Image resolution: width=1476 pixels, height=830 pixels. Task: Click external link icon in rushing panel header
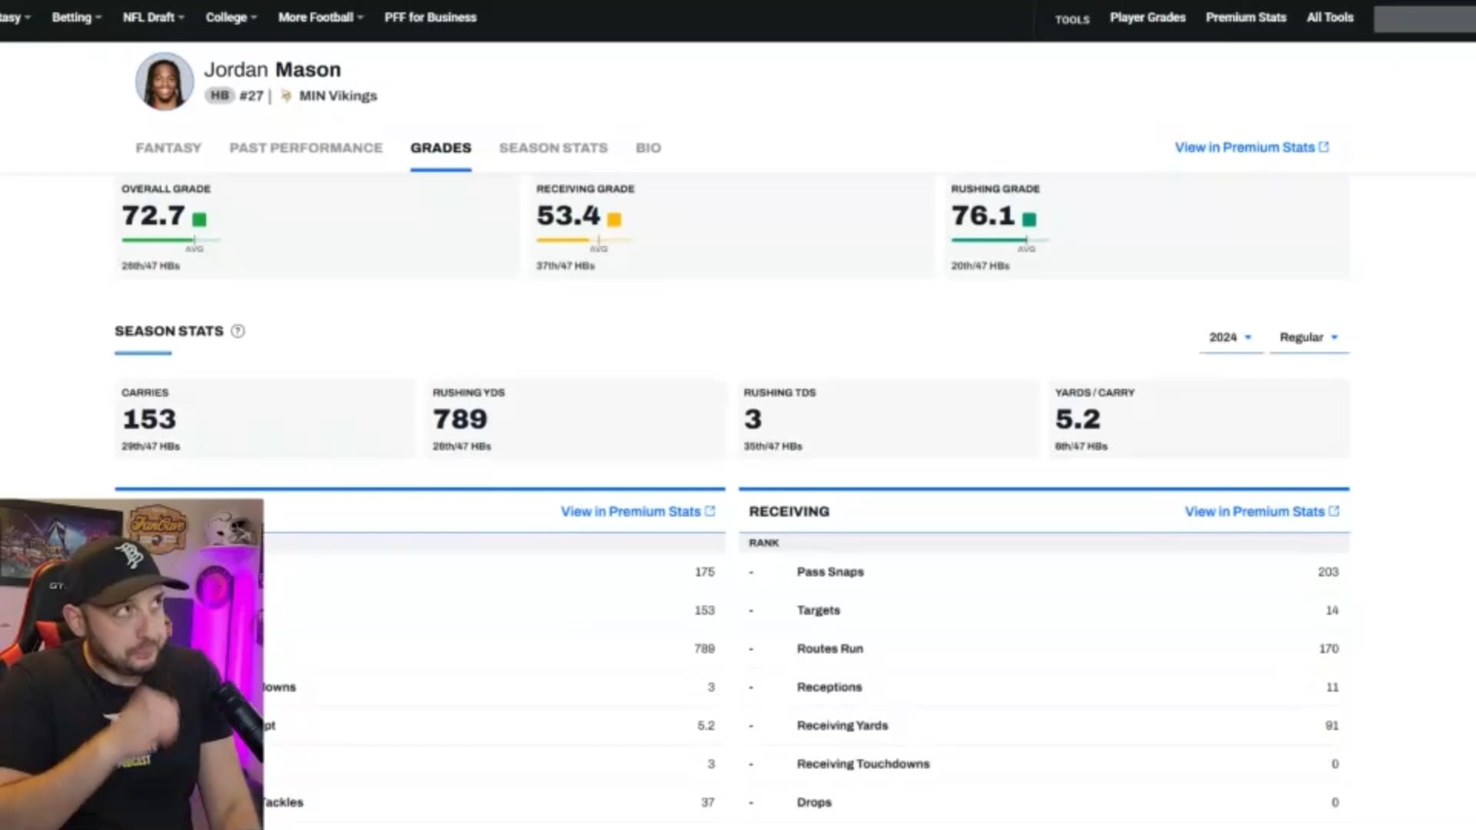coord(710,511)
